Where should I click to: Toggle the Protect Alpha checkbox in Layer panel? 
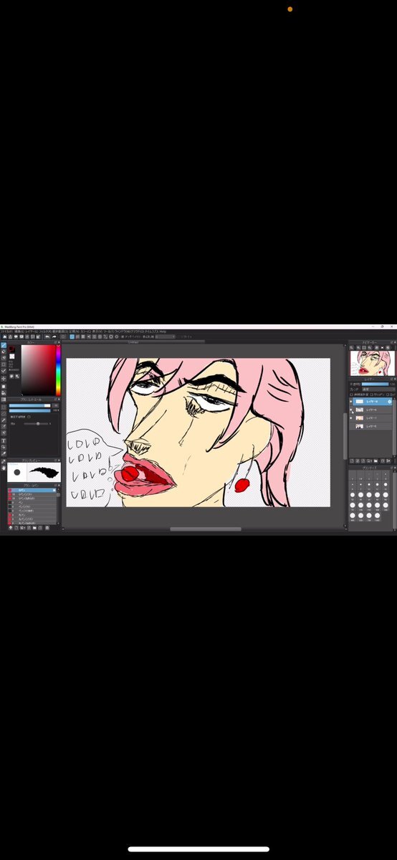[x=351, y=394]
